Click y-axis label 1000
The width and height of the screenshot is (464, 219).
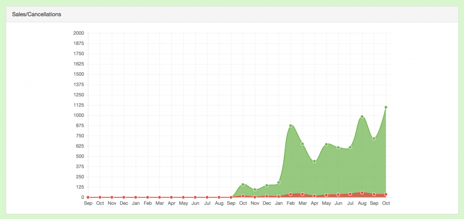79,115
